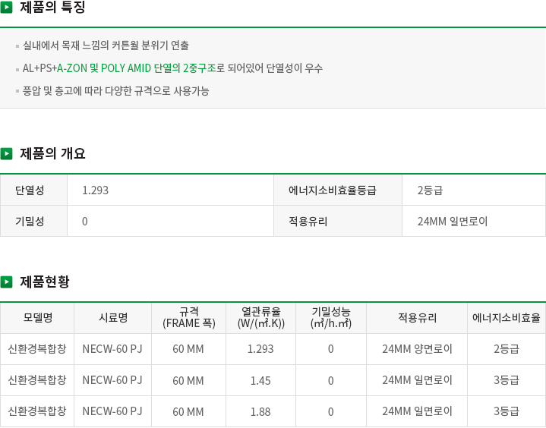This screenshot has height=428, width=546.
Task: Click green arrow icon beside 제품의 특징
Action: pos(6,8)
